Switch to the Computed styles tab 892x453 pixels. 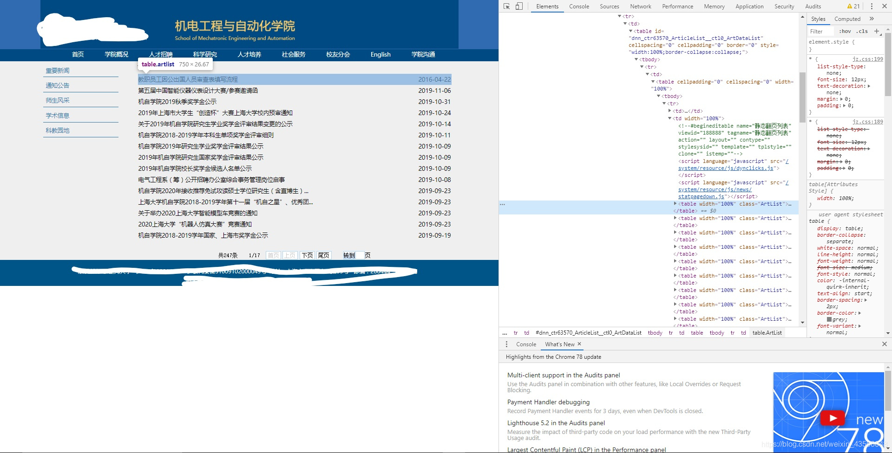click(847, 19)
